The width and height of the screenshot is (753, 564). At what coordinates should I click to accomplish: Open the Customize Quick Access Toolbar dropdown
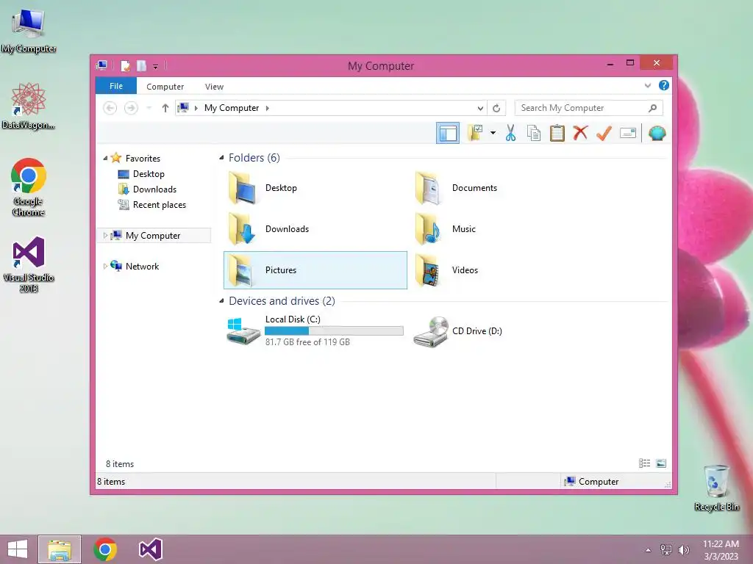156,66
